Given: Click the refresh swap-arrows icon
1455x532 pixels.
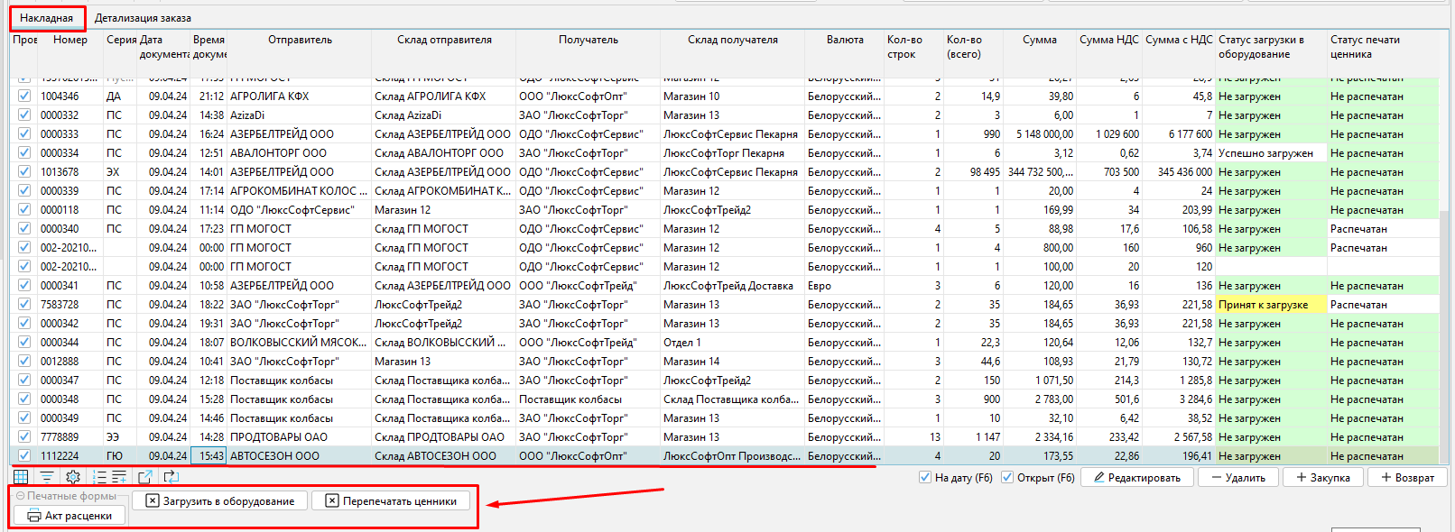Looking at the screenshot, I should click(171, 477).
